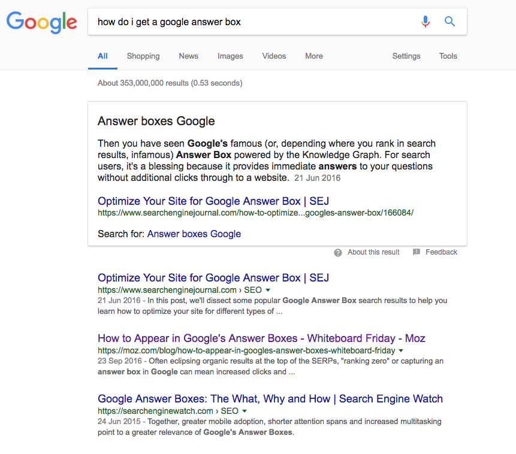Switch to the News tab

pyautogui.click(x=189, y=56)
